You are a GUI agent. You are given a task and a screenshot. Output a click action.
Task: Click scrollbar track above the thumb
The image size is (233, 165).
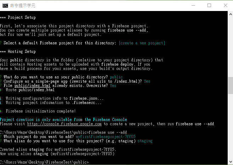pos(231,47)
